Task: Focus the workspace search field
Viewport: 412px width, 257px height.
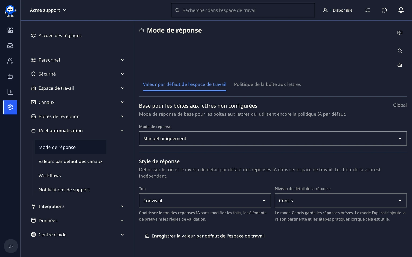Action: 243,10
